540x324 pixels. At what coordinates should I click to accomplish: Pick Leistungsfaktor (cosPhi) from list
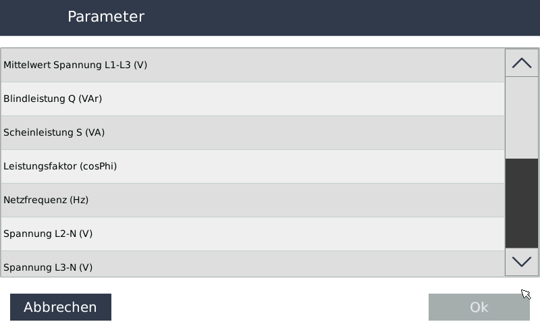[252, 167]
